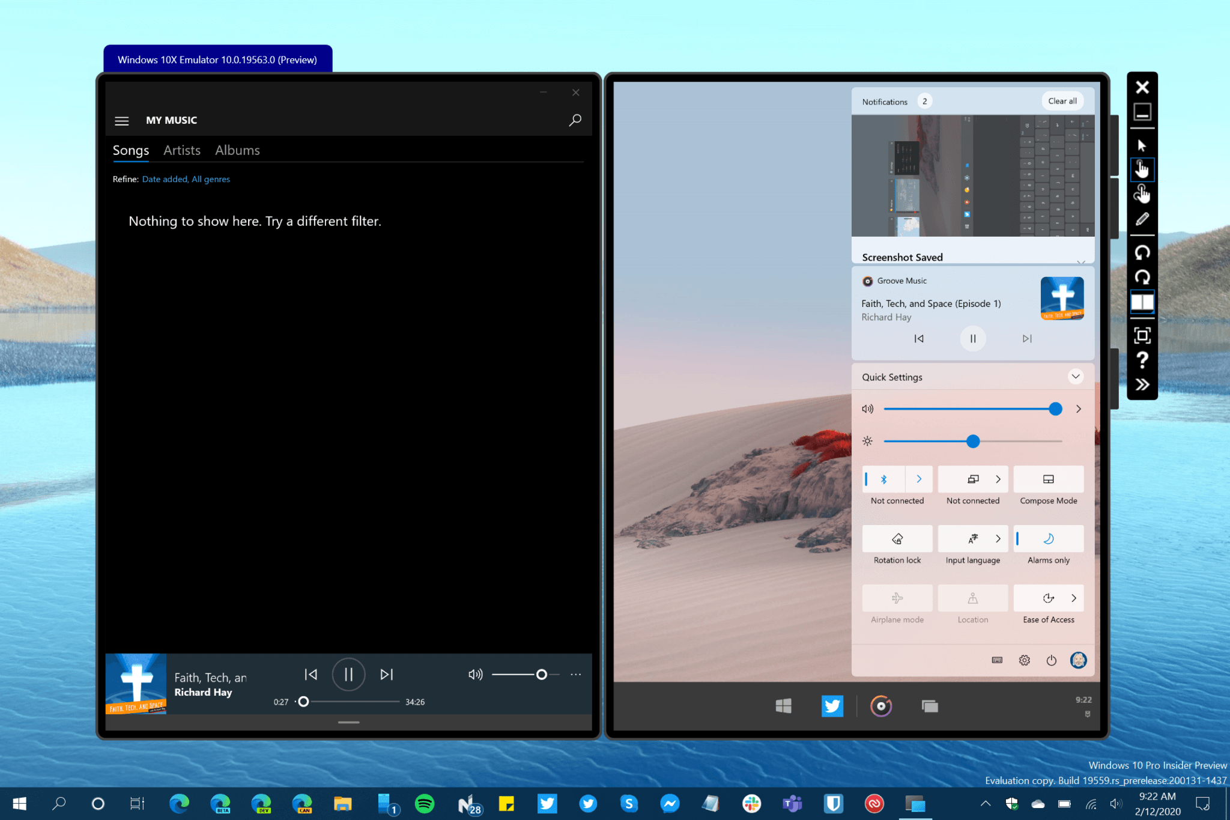Expand Bluetooth options with its chevron

click(x=919, y=479)
